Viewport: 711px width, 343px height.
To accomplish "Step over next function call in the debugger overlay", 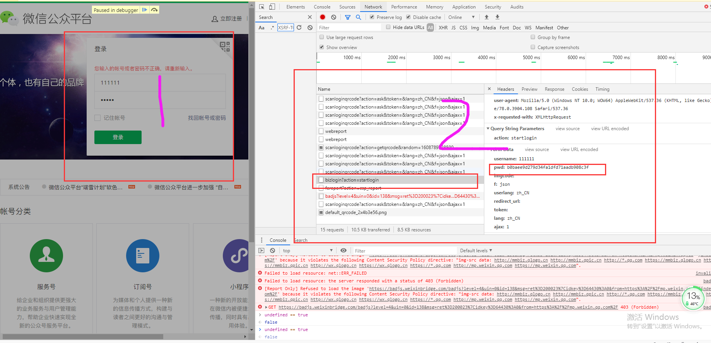I will (154, 10).
